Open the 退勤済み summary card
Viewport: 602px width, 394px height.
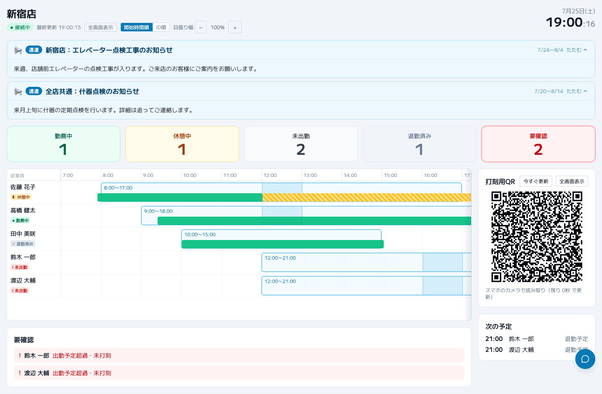(420, 144)
